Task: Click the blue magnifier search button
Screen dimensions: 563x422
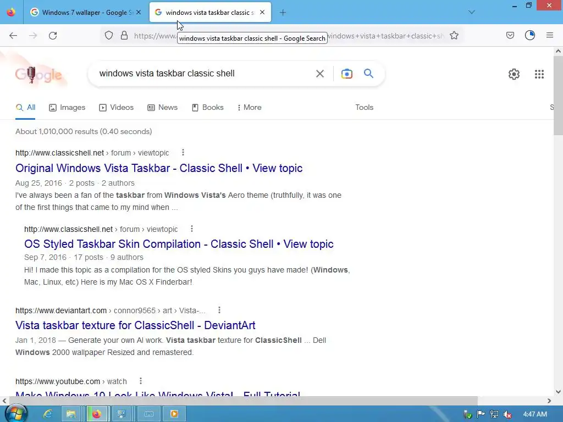Action: pos(368,74)
